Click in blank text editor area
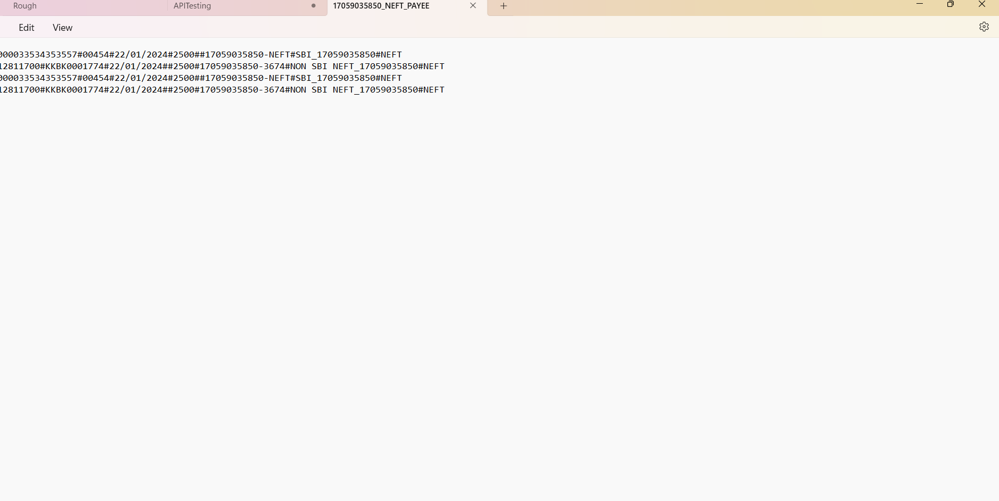This screenshot has height=501, width=999. [499, 298]
